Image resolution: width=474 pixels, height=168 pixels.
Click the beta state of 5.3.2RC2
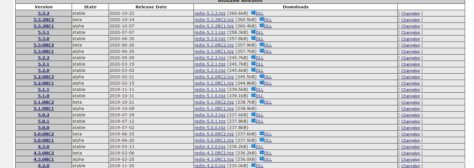click(x=77, y=20)
